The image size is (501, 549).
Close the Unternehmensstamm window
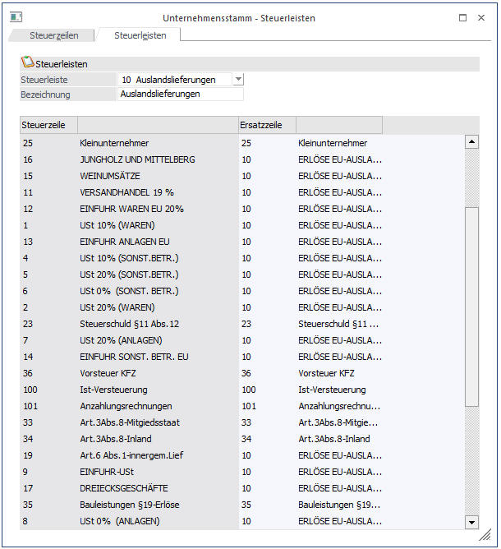point(485,17)
